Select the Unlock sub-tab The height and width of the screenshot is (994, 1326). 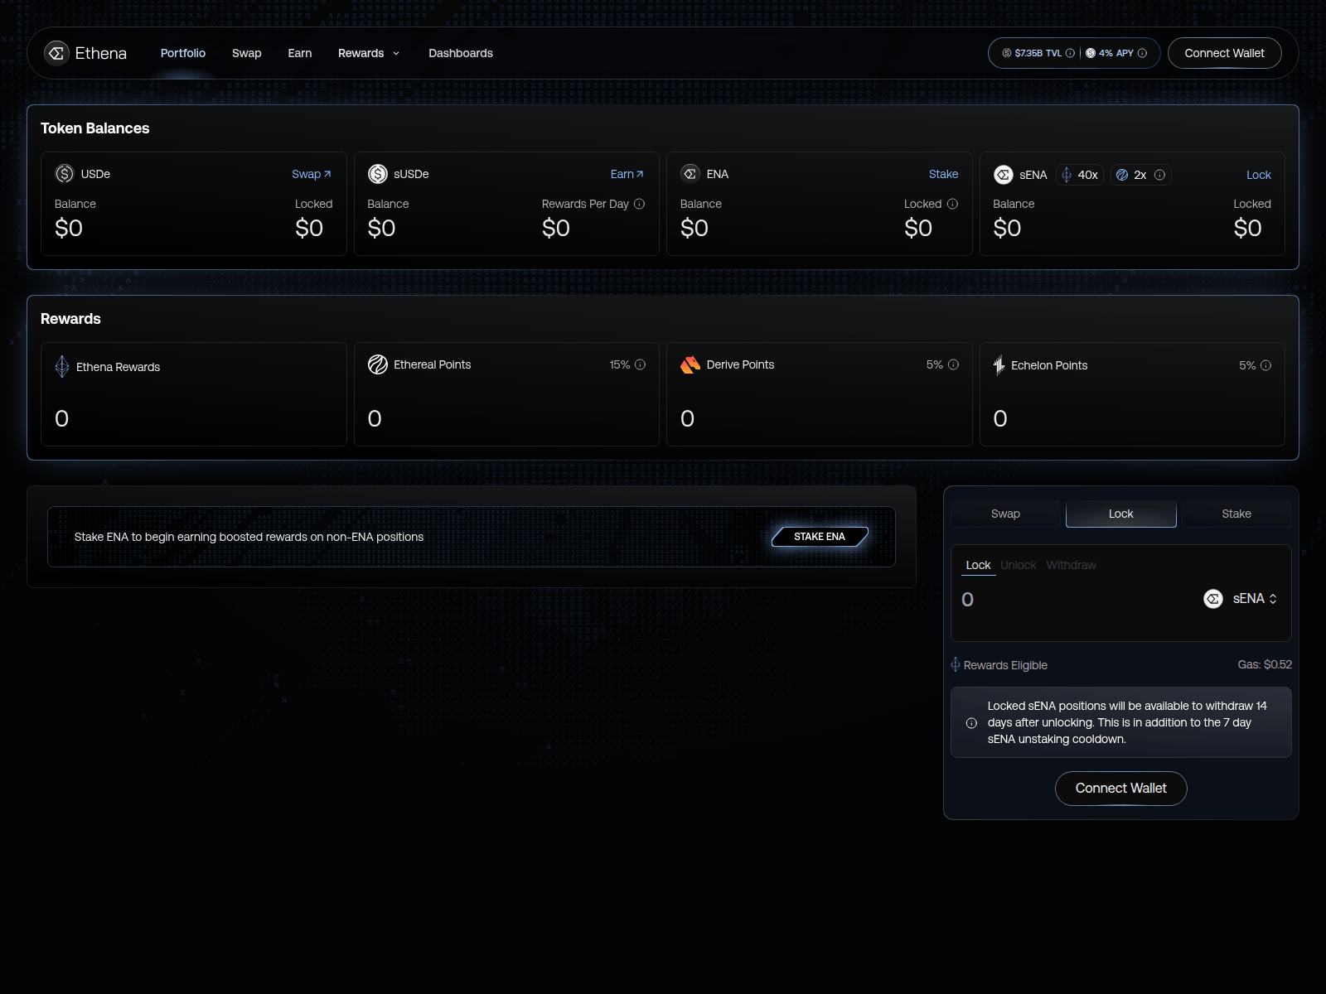point(1019,565)
